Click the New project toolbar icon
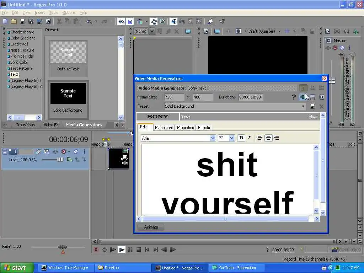This screenshot has width=364, height=273. (x=5, y=21)
